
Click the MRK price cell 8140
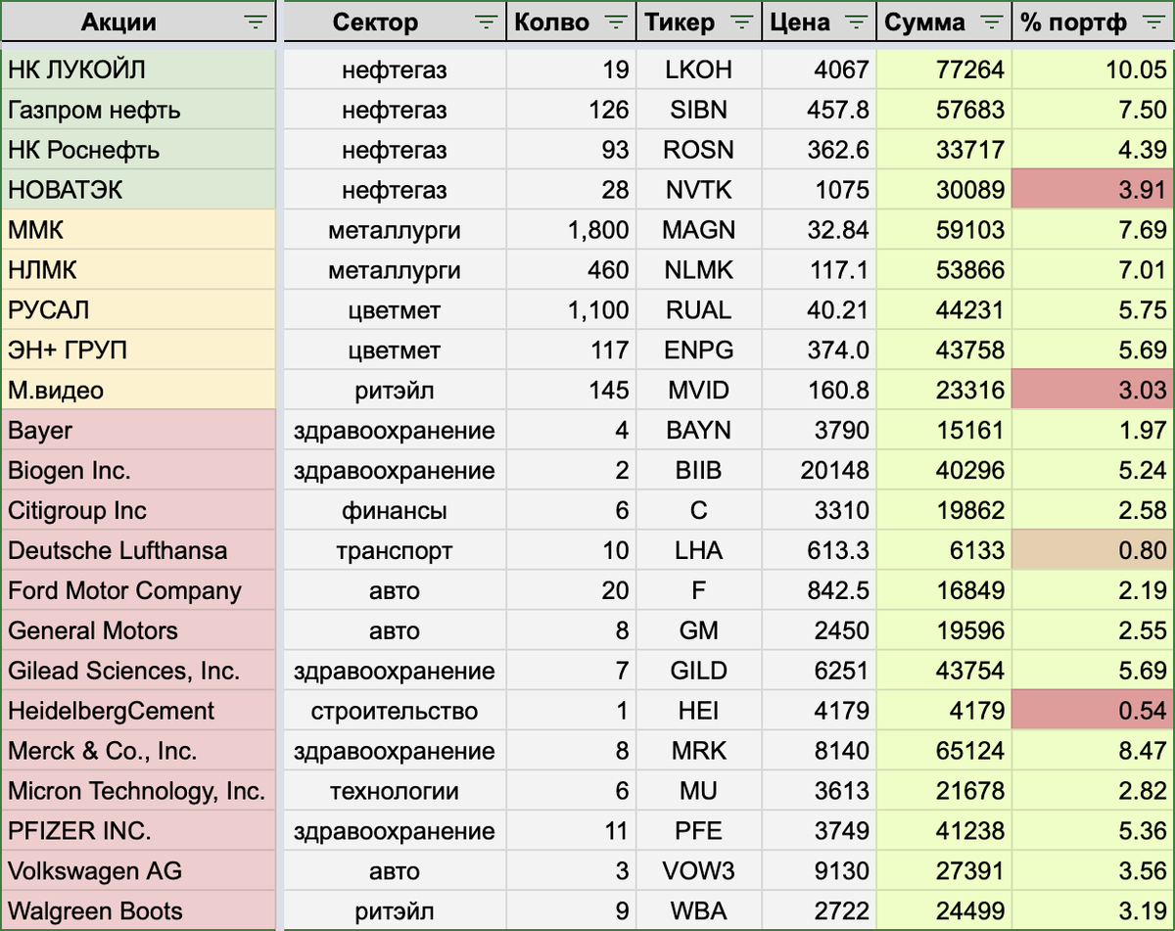tap(819, 750)
